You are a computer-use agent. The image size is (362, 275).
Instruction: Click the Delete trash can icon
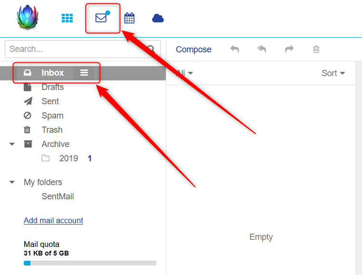(316, 49)
